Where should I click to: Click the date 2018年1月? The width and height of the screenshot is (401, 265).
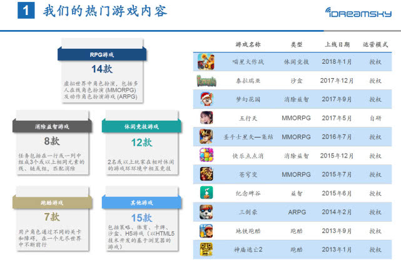337,62
